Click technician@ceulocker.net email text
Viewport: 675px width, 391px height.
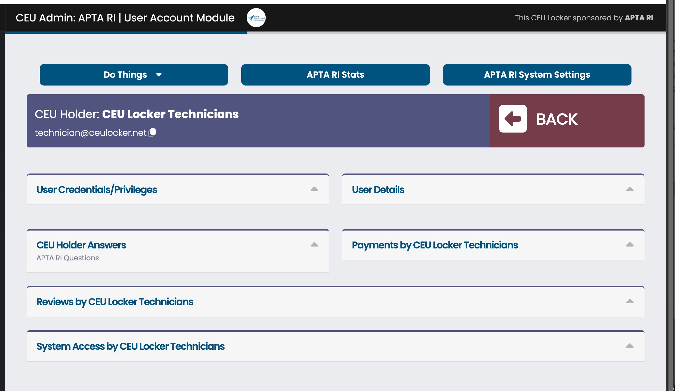(91, 133)
